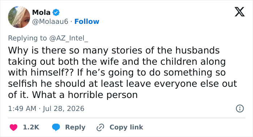Click the X logo icon
The height and width of the screenshot is (137, 253).
coord(240,12)
